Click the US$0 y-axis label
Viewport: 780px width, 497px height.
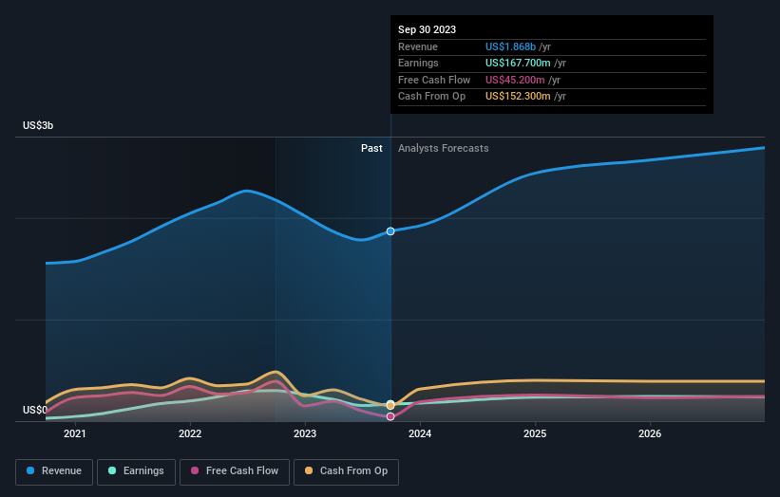click(x=35, y=410)
